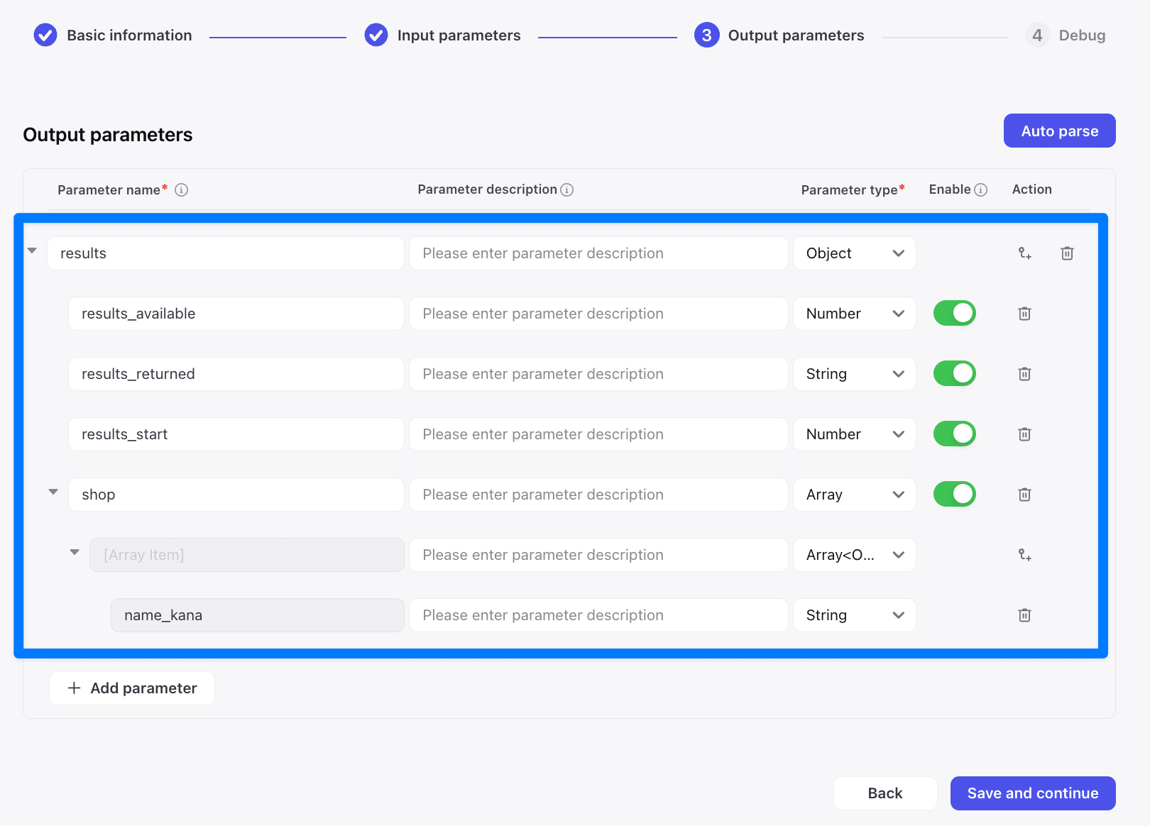This screenshot has width=1150, height=826.
Task: Add child to Array Item row
Action: [x=1024, y=555]
